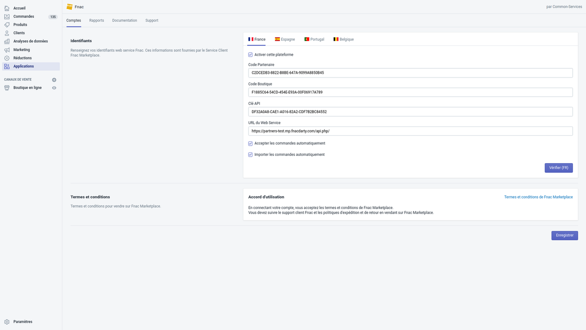Click the URL du Web Service field
The image size is (586, 330).
[x=410, y=131]
